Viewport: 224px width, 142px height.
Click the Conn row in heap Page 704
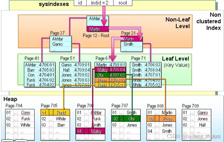pyautogui.click(x=20, y=112)
